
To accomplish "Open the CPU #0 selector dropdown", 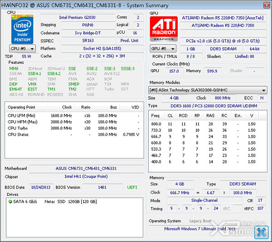I will pyautogui.click(x=22, y=48).
